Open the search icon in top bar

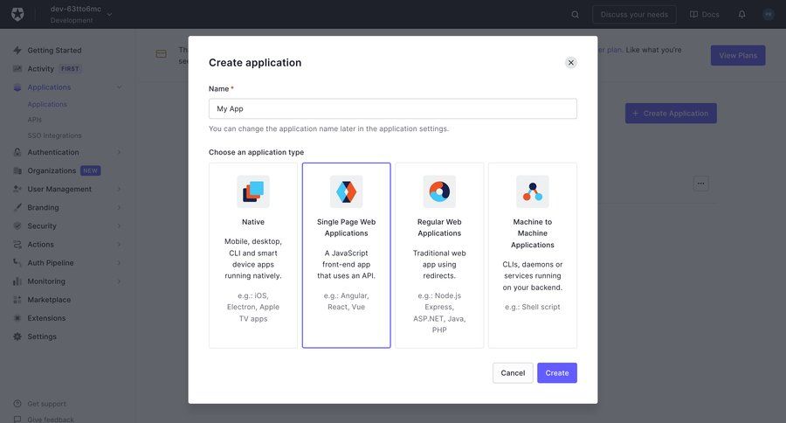coord(575,15)
